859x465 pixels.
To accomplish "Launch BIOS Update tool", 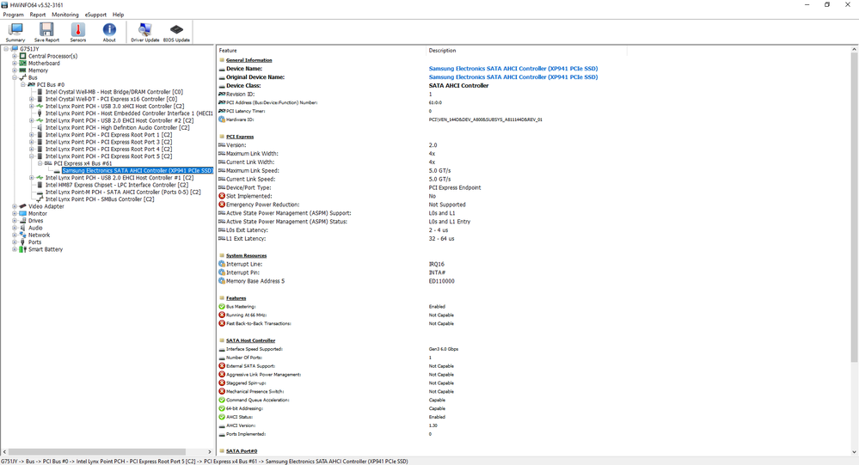I will 176,33.
